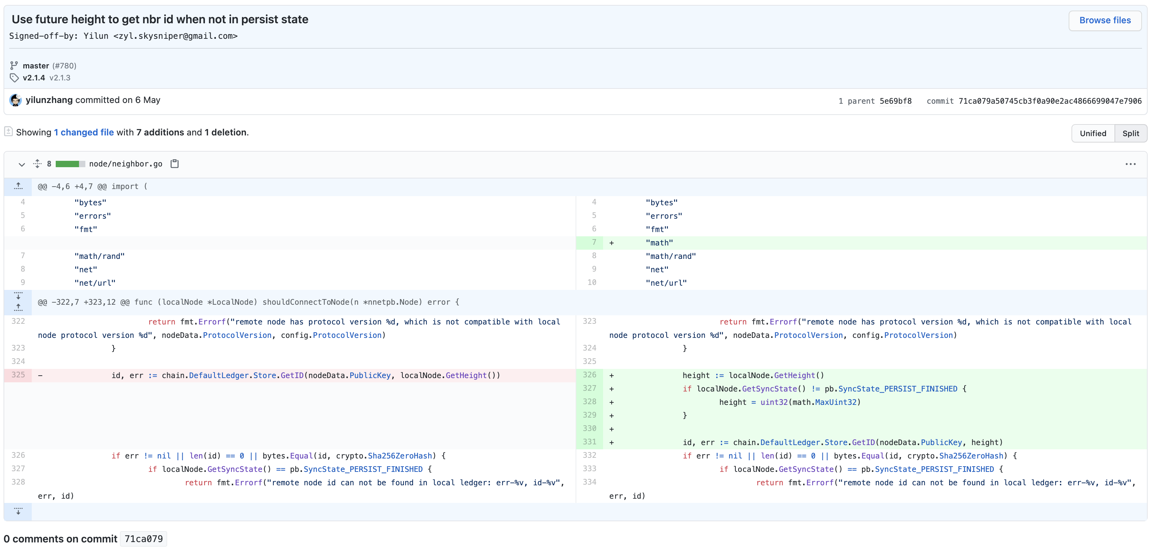Expand lines downward before the shouldConnectToNode hunk

coord(18,296)
